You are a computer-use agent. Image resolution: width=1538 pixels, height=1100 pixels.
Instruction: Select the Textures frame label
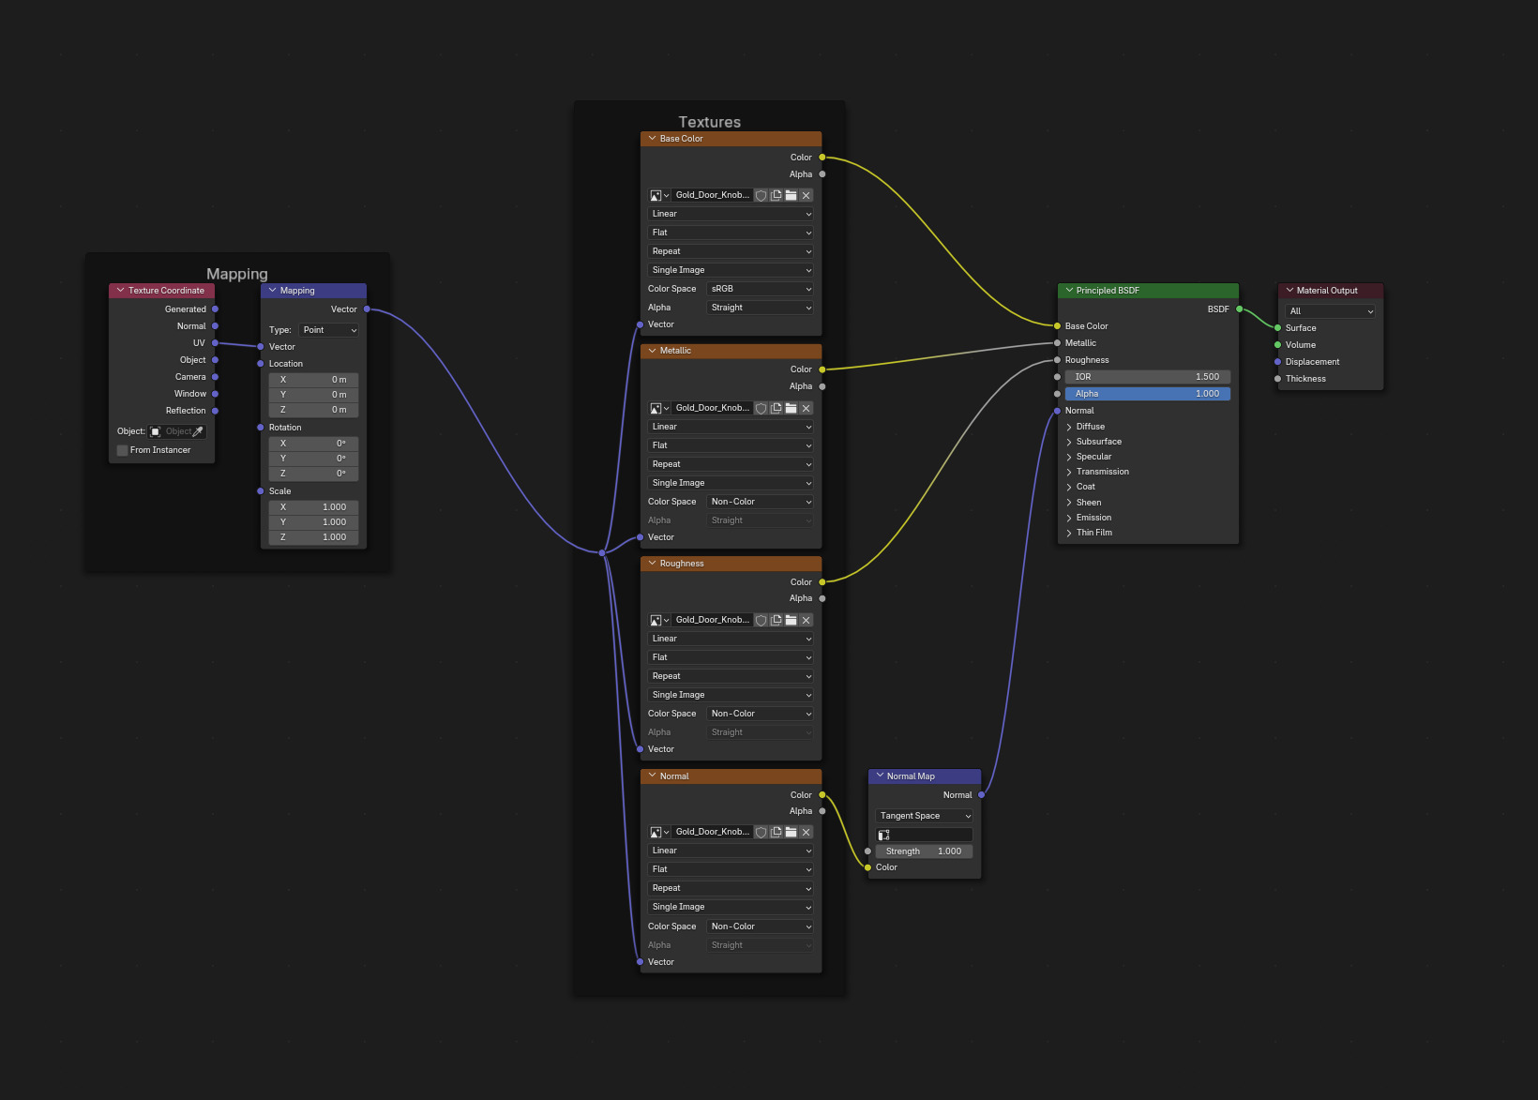pos(710,123)
